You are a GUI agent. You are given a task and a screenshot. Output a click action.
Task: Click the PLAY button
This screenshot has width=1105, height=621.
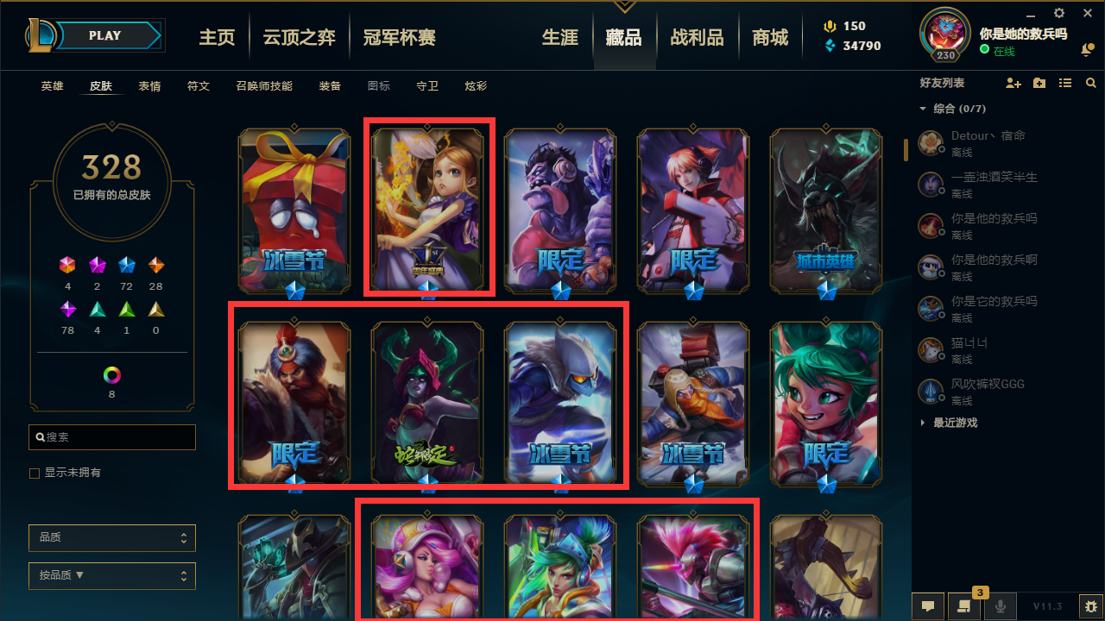click(x=105, y=35)
